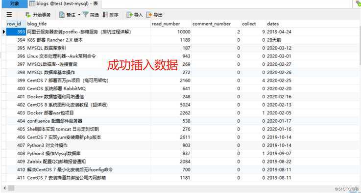Select title cell 解决CentOS 7 最小化安装后无ifconfig命令
The width and height of the screenshot is (361, 193).
88,170
